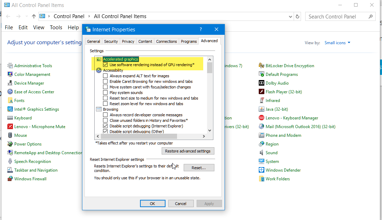Click the Work Folders link
The image size is (382, 220).
pos(278,179)
